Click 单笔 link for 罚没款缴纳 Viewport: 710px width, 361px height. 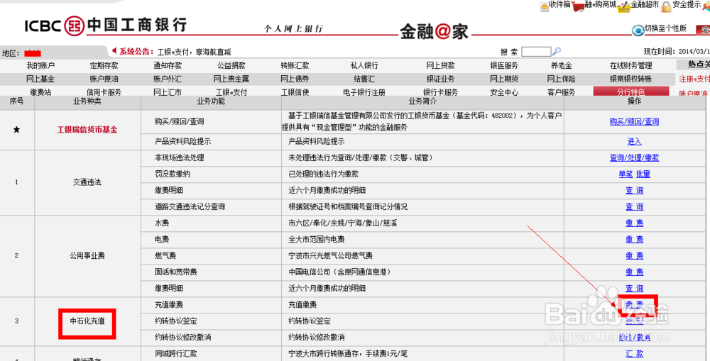click(626, 174)
